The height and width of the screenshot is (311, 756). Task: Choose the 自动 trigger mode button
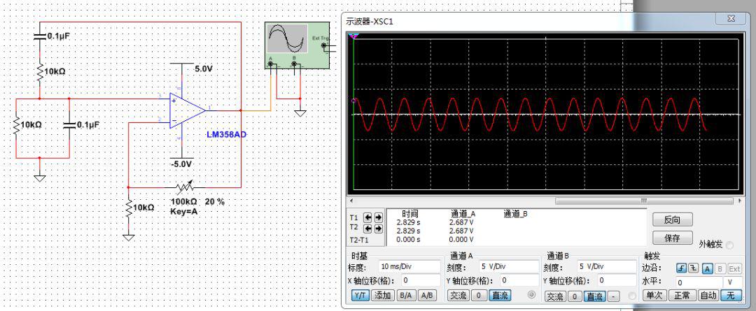click(x=708, y=296)
